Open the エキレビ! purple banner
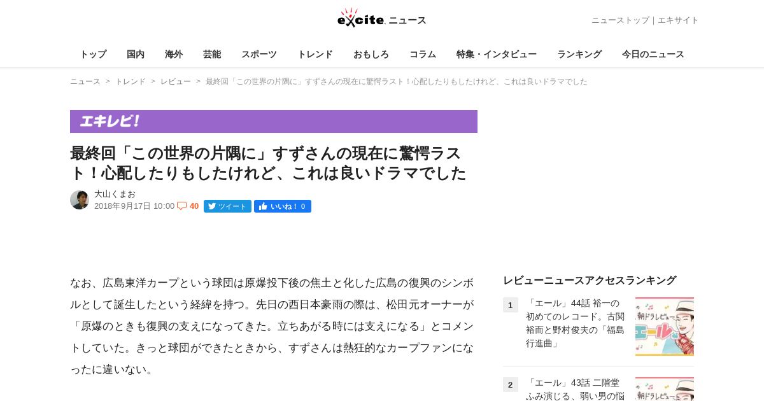Viewport: 764px width, 401px height. tap(274, 122)
